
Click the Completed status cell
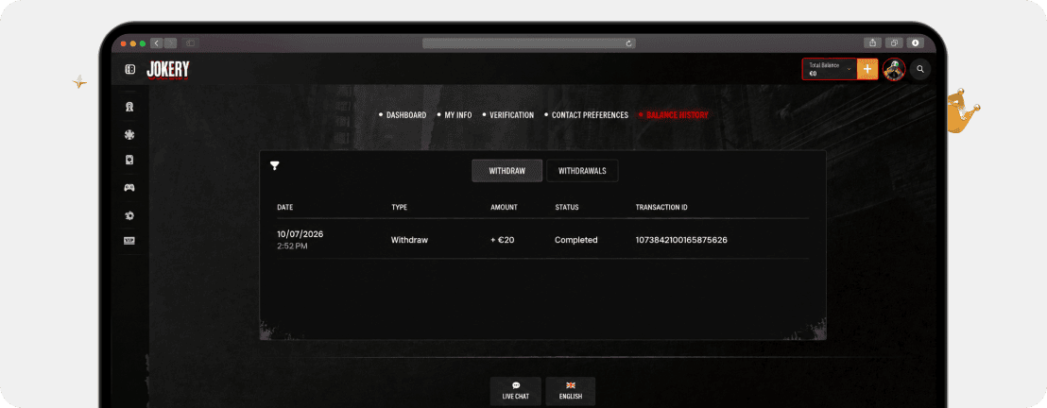point(576,240)
